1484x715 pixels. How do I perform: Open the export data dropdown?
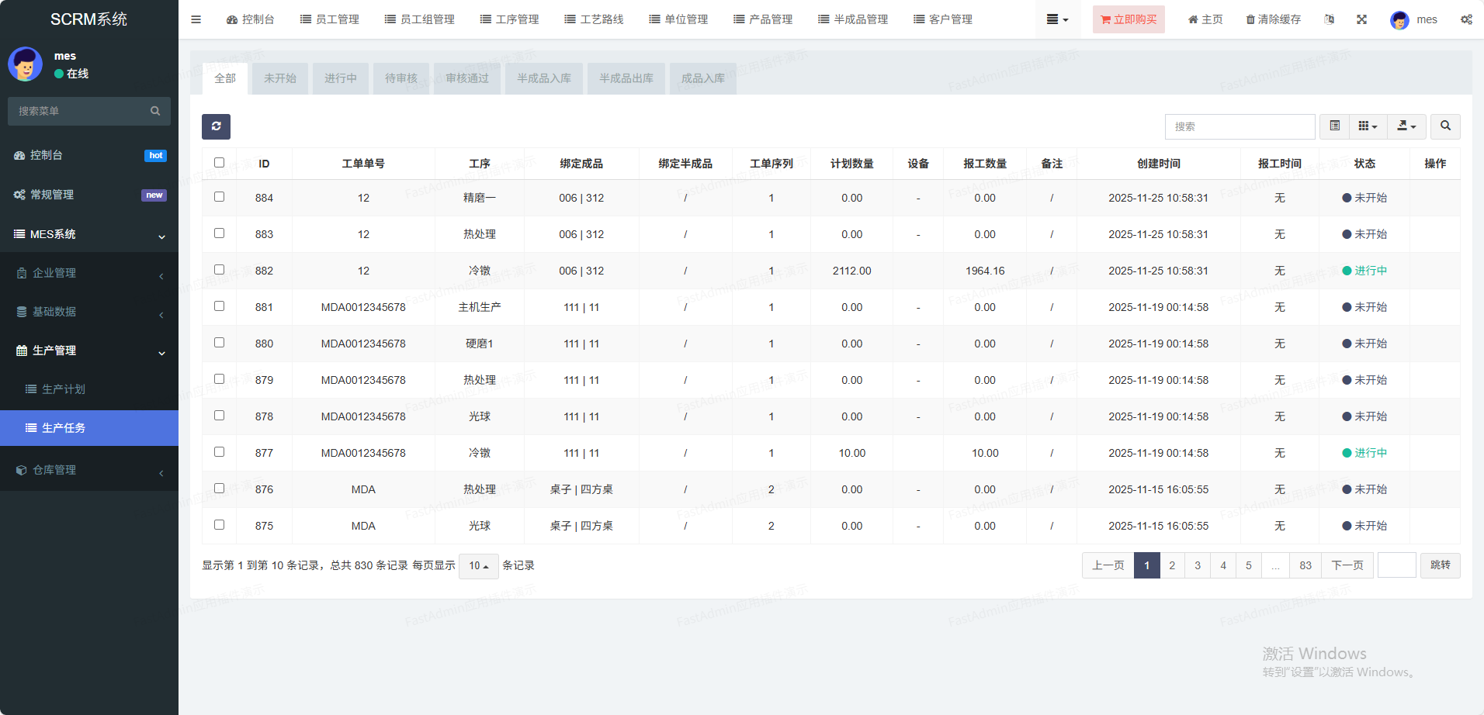click(x=1406, y=126)
